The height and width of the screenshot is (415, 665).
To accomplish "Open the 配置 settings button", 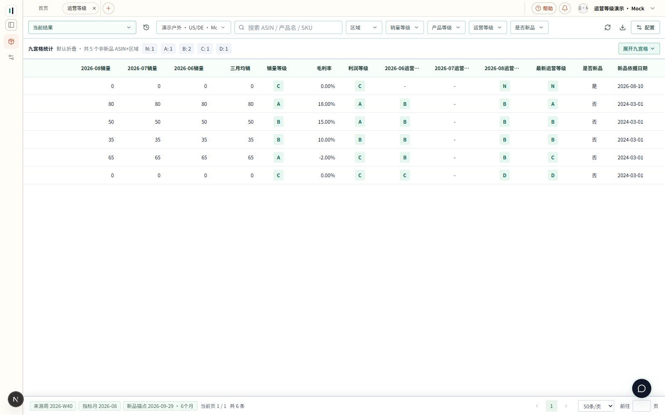I will point(645,27).
